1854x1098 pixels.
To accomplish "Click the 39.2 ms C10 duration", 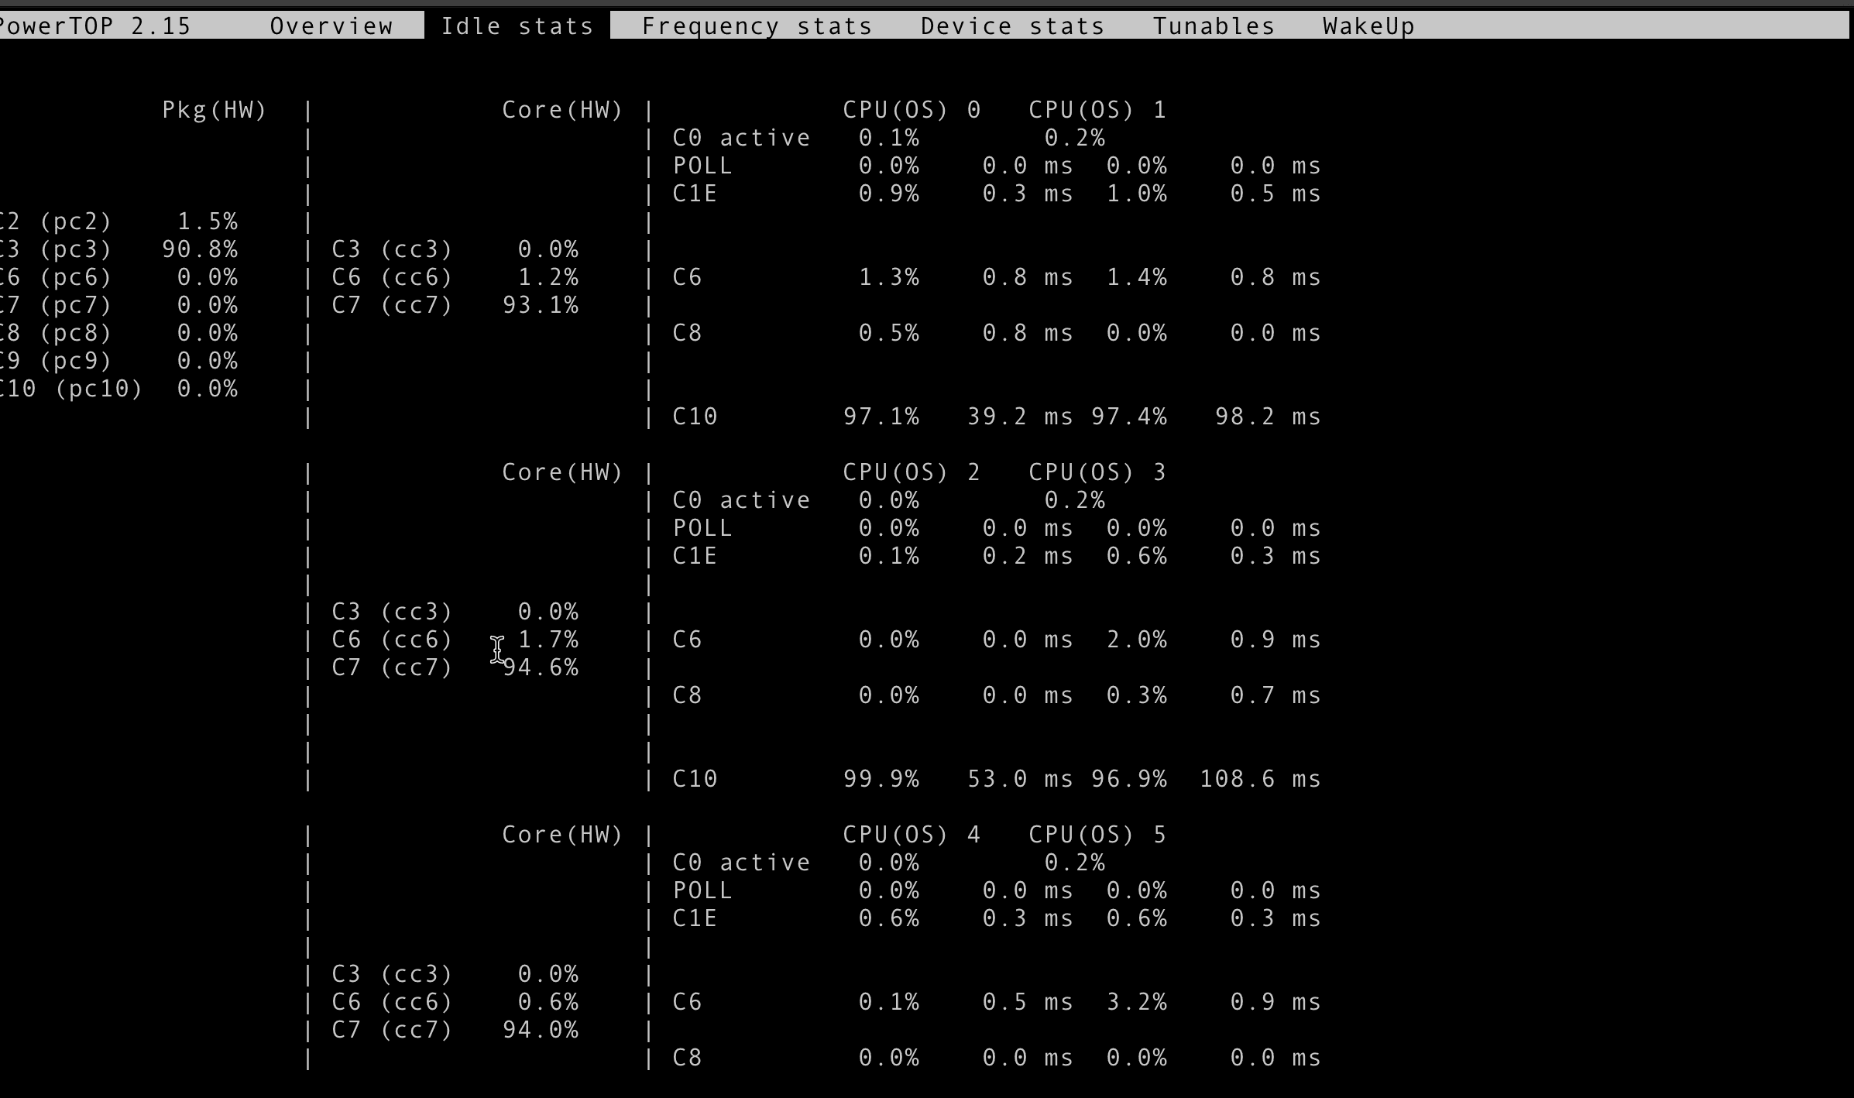I will pos(1020,417).
